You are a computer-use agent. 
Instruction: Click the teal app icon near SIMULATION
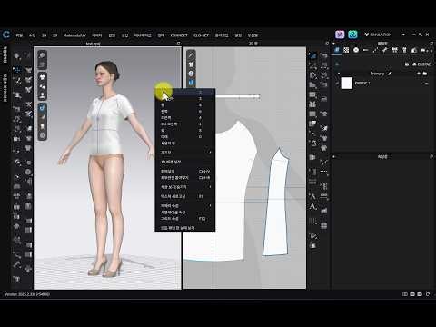[352, 35]
